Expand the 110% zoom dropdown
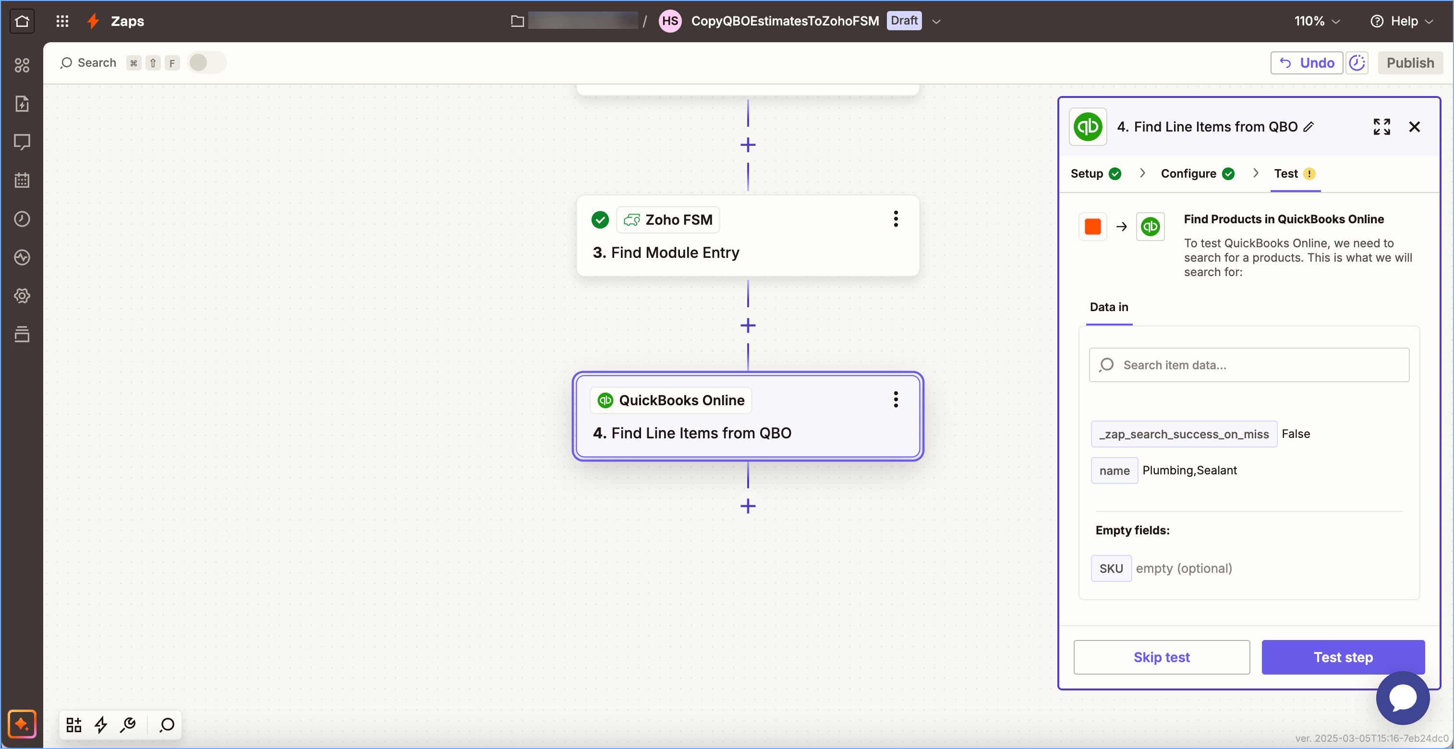The image size is (1454, 749). click(x=1316, y=21)
